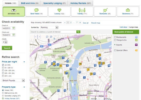Open the Holiday Rentals tab
The image size is (141, 100).
click(81, 3)
